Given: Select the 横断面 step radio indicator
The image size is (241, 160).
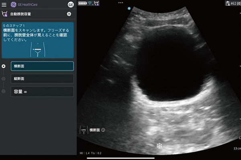Looking at the screenshot, I should click(4, 66).
